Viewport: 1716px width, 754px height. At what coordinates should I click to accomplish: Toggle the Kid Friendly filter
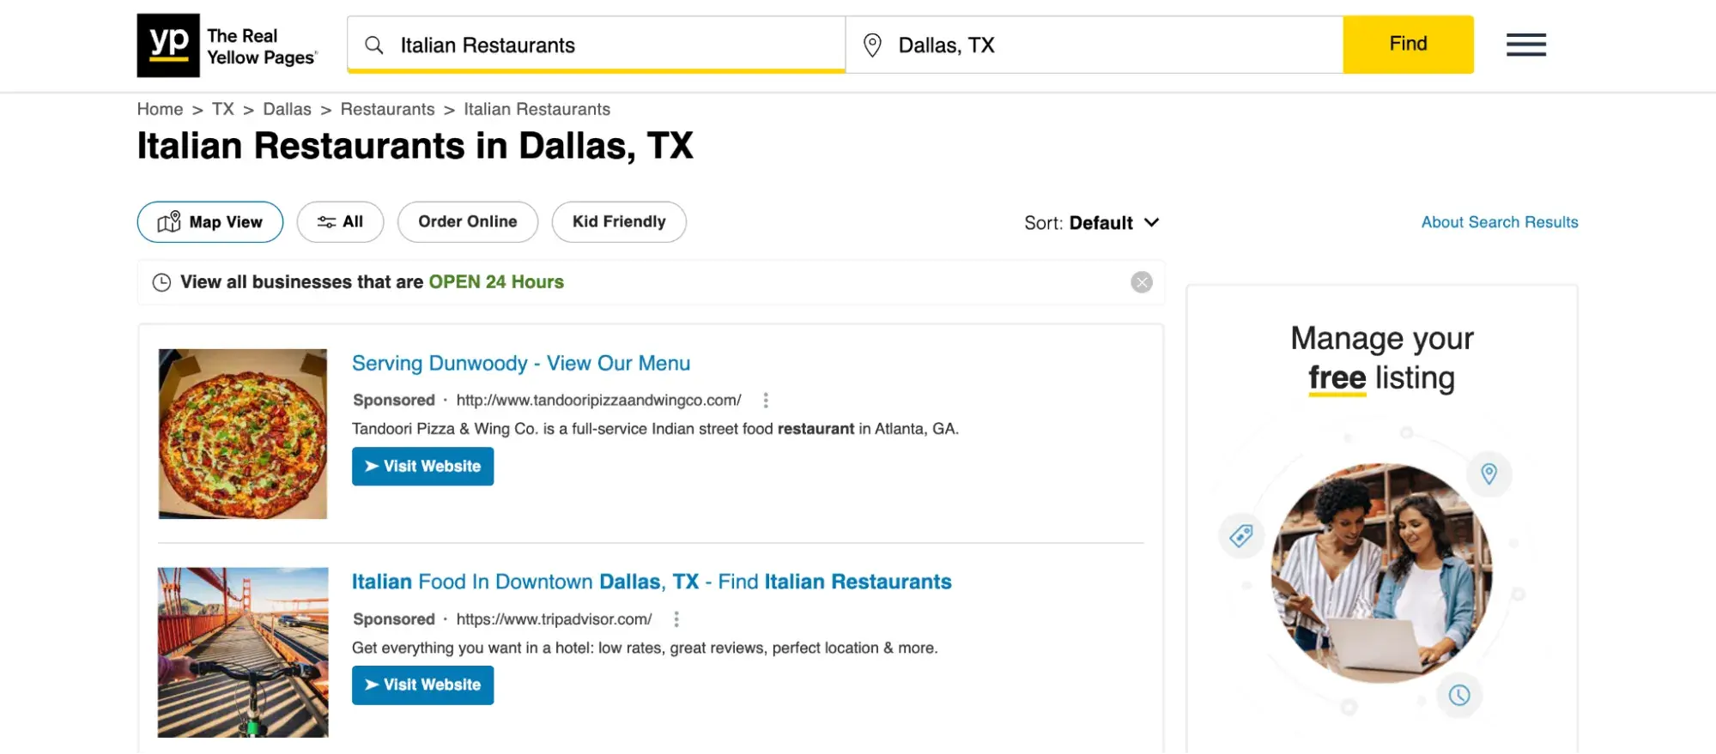[618, 222]
